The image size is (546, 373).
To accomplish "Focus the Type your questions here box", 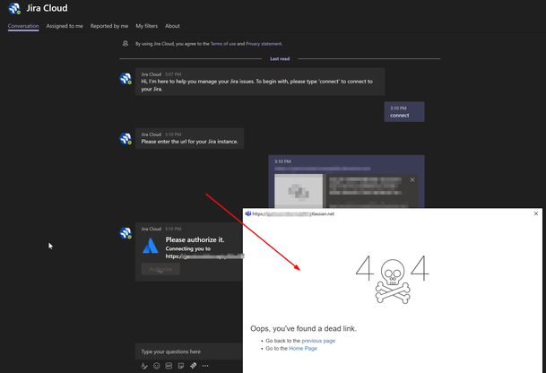I will pos(189,351).
